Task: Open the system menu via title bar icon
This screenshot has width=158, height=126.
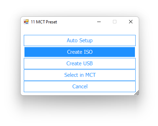Action: [x=26, y=22]
